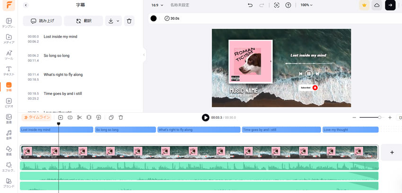Viewport: 402px width, 193px height.
Task: Click the add clip plus icon in timeline toolbar
Action: (61, 117)
